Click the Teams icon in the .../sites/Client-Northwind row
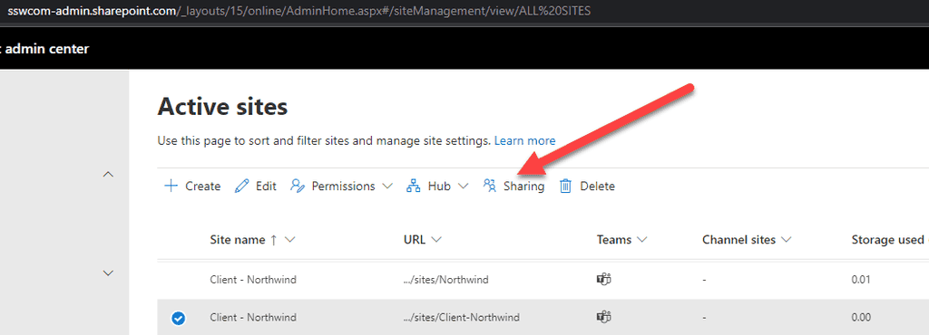 pyautogui.click(x=603, y=317)
